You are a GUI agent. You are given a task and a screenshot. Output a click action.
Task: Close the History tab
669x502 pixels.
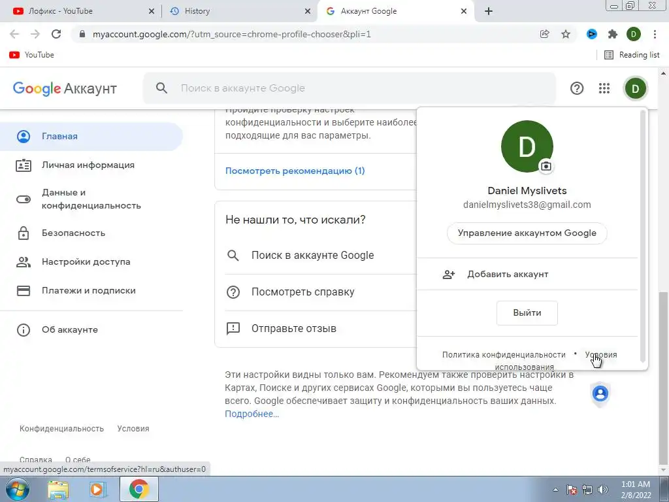click(x=308, y=11)
